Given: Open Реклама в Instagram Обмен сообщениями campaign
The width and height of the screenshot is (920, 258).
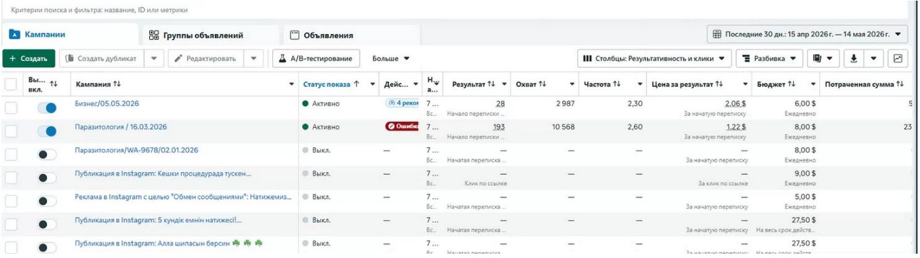Looking at the screenshot, I should click(x=183, y=197).
